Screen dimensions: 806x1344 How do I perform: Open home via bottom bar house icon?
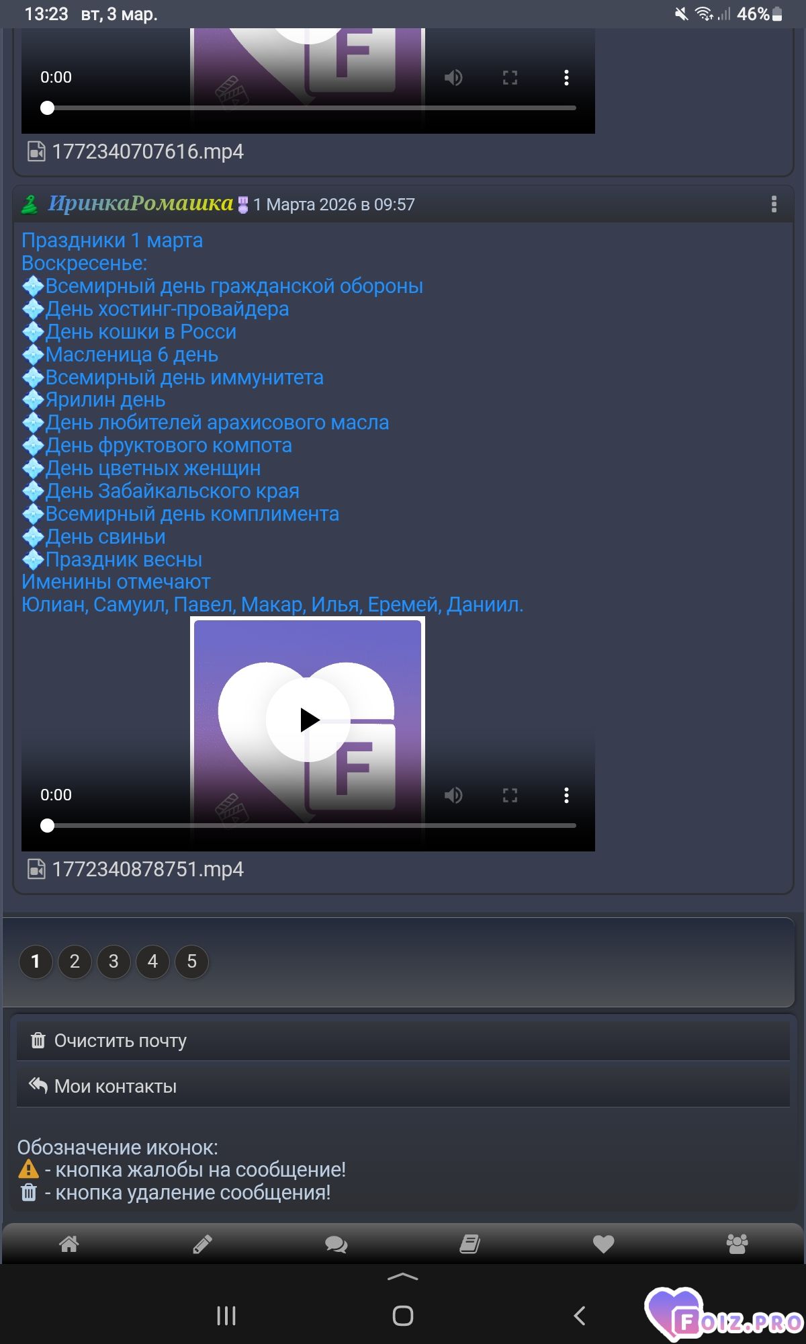click(69, 1244)
